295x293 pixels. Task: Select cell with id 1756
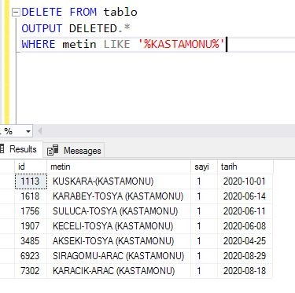[x=31, y=211]
